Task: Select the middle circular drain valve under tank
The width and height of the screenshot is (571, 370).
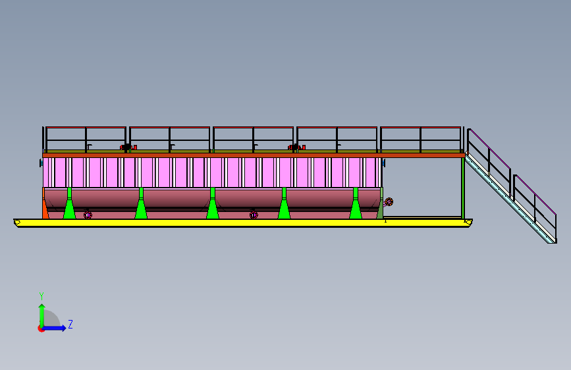Action: (x=254, y=215)
